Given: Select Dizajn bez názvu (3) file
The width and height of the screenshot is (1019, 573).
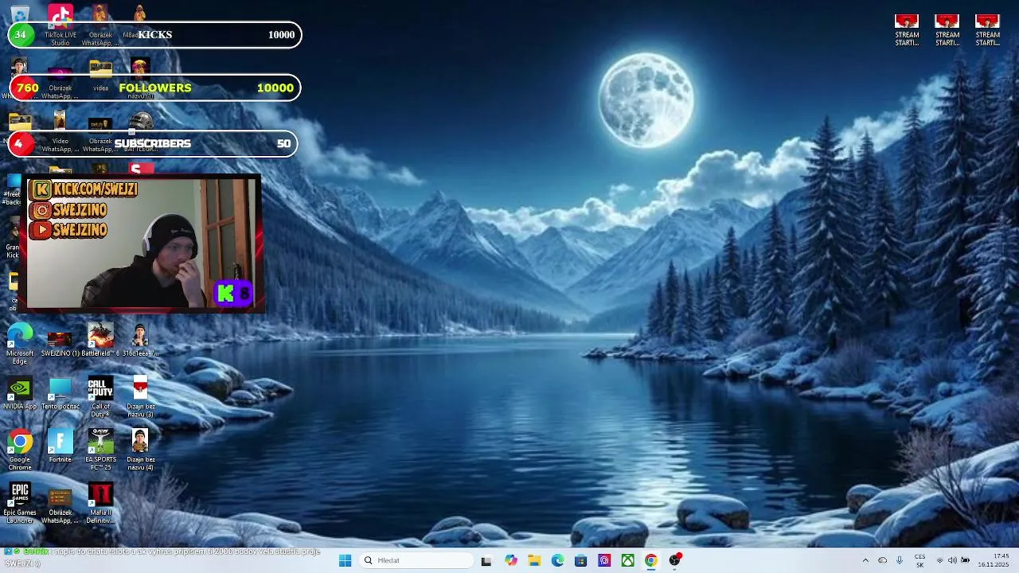Looking at the screenshot, I should [x=140, y=397].
